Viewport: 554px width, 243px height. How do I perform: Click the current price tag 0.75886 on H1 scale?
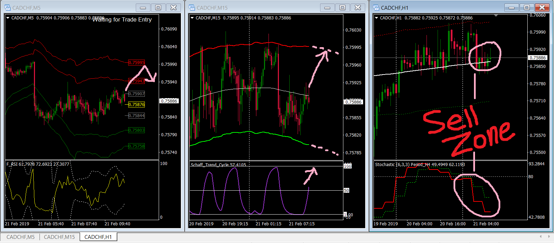tap(538, 58)
